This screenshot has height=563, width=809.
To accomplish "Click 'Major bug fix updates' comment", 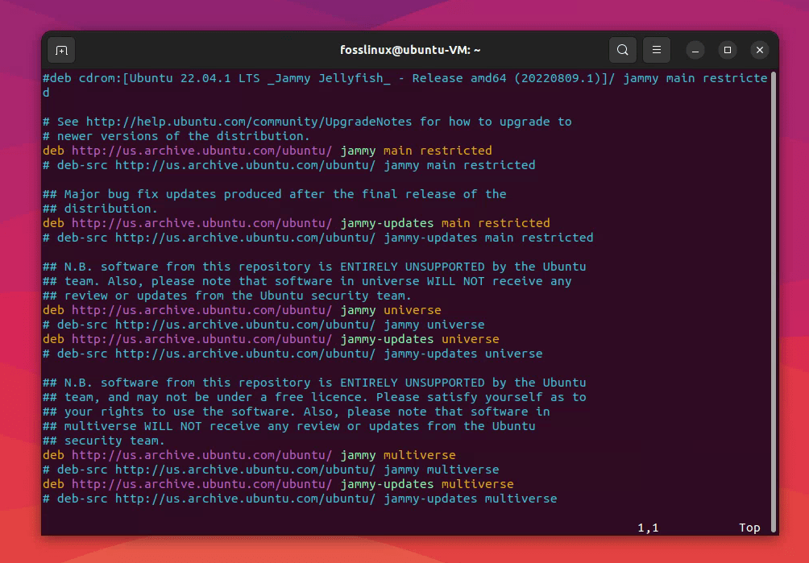I will tap(275, 194).
